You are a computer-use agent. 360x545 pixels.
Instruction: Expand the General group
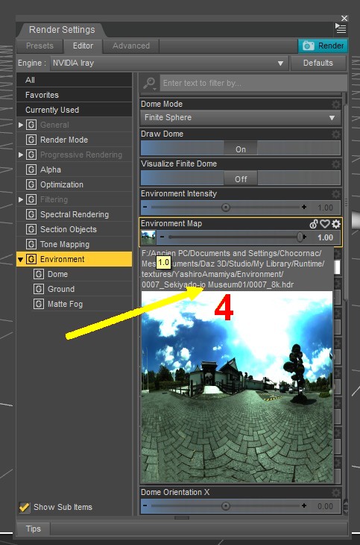pos(21,125)
